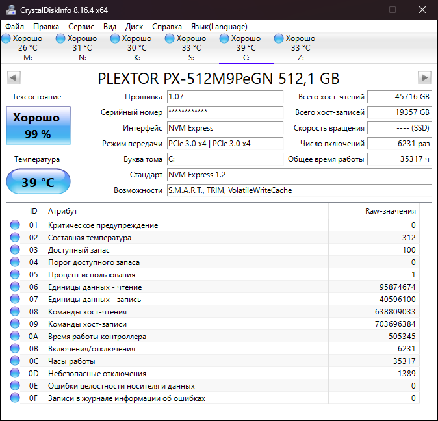Open the Правка menu
The width and height of the screenshot is (438, 421).
tap(46, 27)
